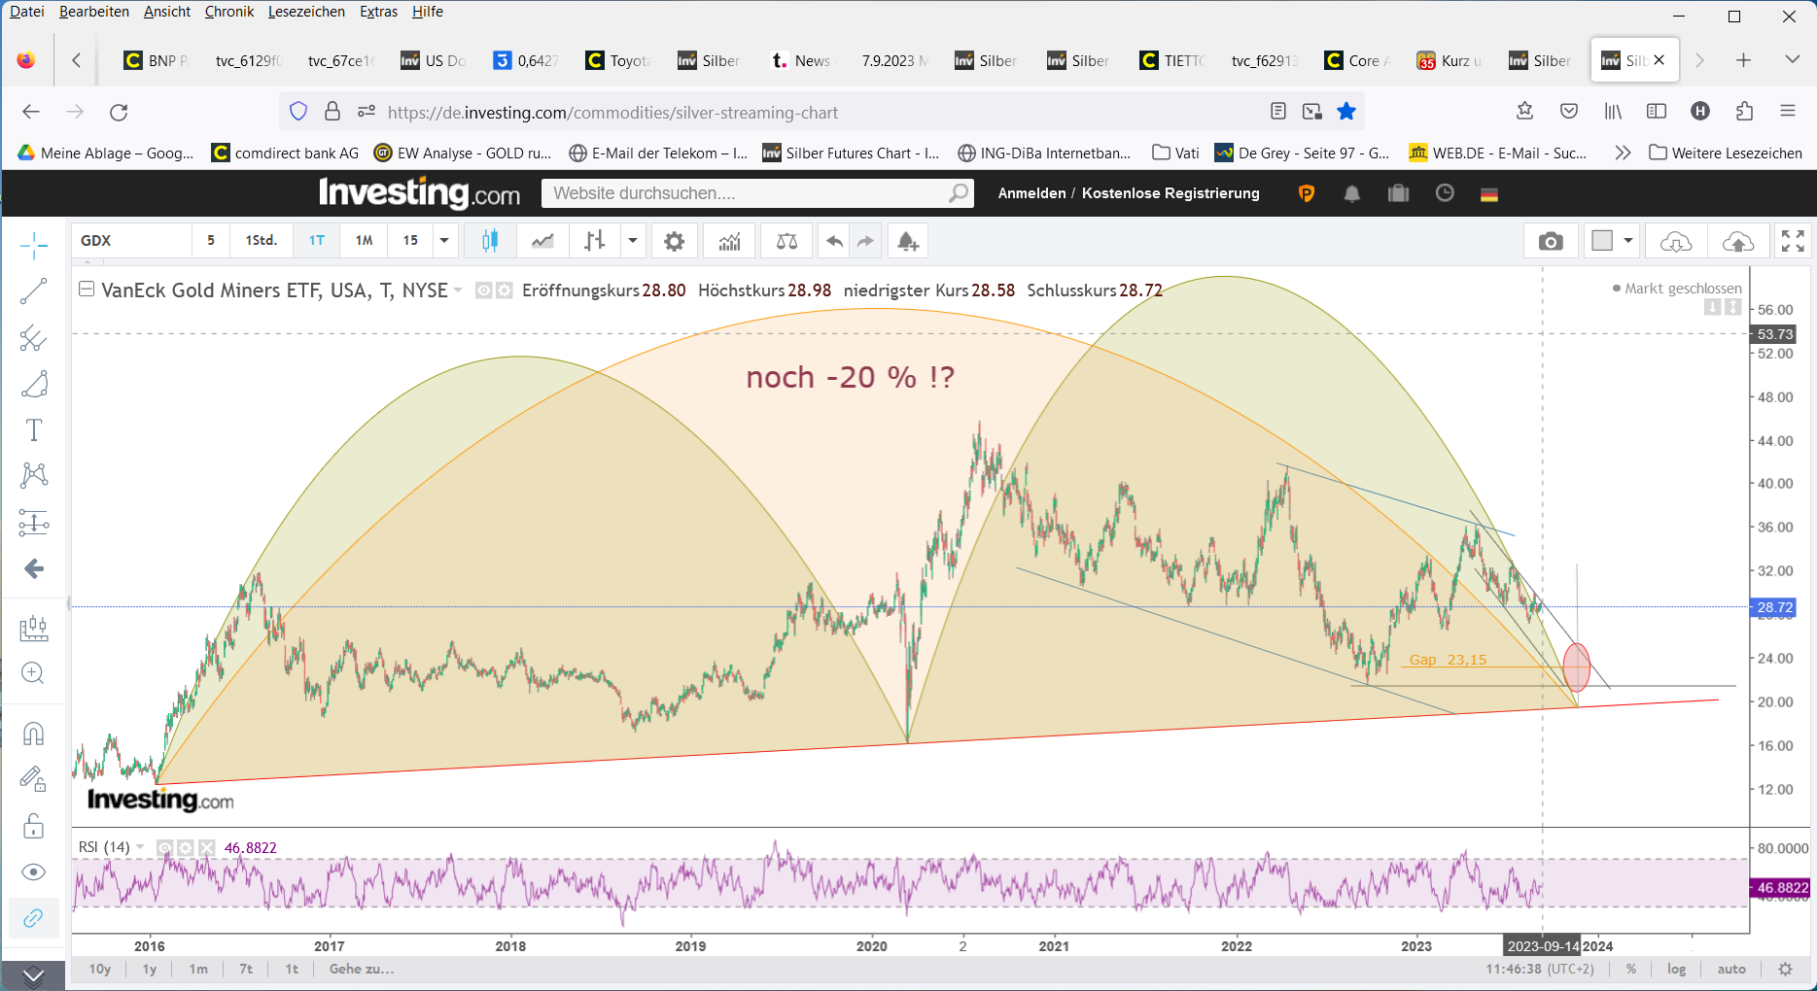This screenshot has width=1817, height=991.
Task: Collapse the VanEck Gold Miners legend
Action: (x=87, y=290)
